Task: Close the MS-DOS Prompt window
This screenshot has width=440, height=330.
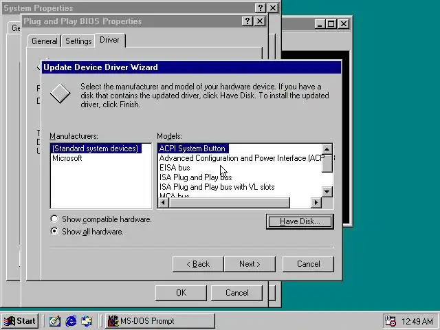Action: [x=344, y=24]
